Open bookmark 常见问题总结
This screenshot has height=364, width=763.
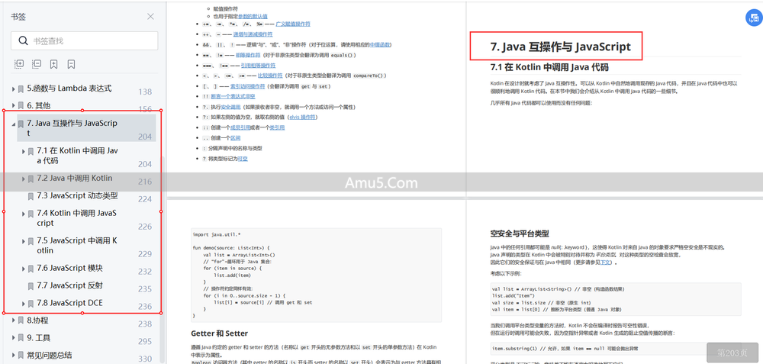pyautogui.click(x=50, y=356)
